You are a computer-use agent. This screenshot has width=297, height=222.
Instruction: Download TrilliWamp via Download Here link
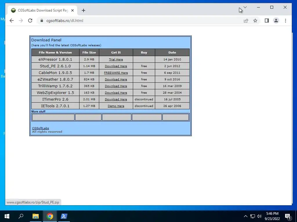[x=116, y=86]
